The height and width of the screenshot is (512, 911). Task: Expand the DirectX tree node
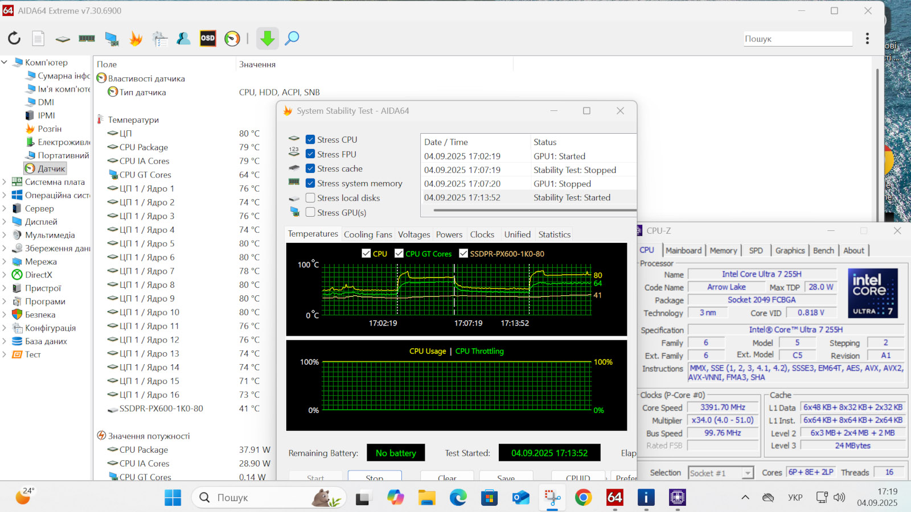(x=5, y=275)
